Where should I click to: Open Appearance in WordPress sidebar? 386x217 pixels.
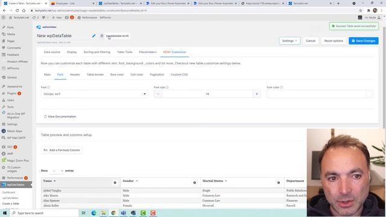pos(14,87)
